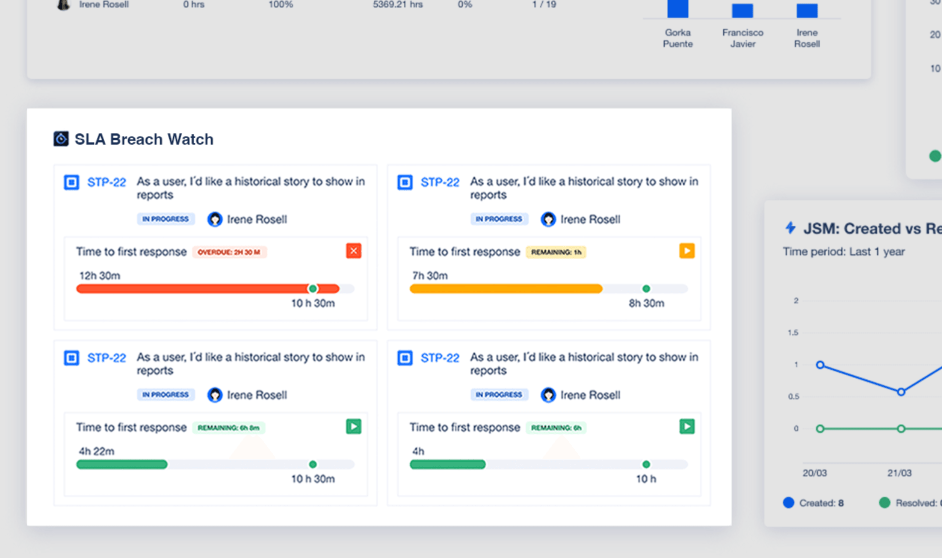The width and height of the screenshot is (942, 558).
Task: Click the SLA Breach Watch gadget icon
Action: pyautogui.click(x=61, y=138)
